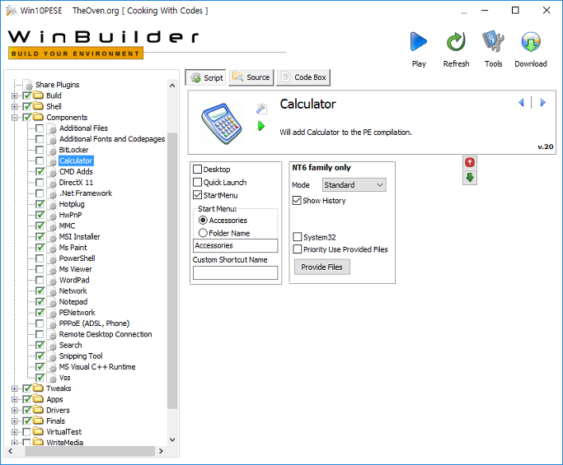The height and width of the screenshot is (465, 563).
Task: Click gear icon next to Hotplug
Action: point(53,204)
